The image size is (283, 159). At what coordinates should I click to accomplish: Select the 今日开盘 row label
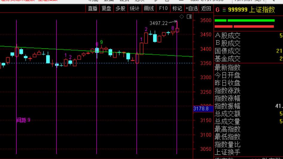228,75
